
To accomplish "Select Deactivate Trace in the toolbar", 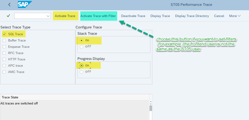I will tap(133, 16).
